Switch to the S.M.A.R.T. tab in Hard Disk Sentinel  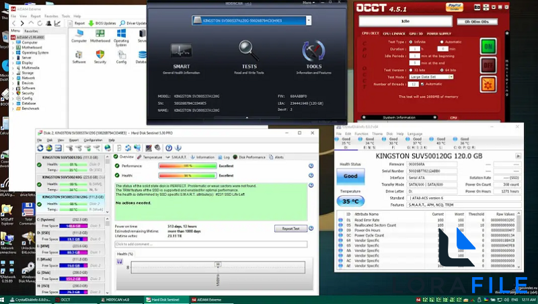tap(176, 157)
